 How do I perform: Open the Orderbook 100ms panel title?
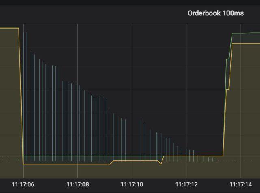[x=216, y=13]
